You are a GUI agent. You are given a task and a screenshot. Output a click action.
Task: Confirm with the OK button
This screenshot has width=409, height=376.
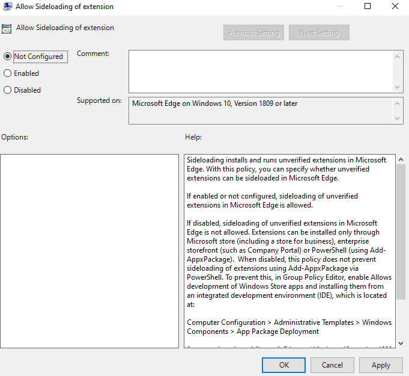284,365
